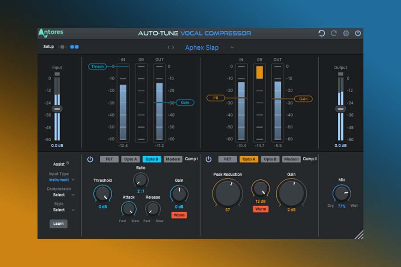Click the PR handle on Comp II meter

pyautogui.click(x=216, y=98)
